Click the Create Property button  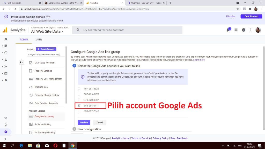pyautogui.click(x=46, y=49)
